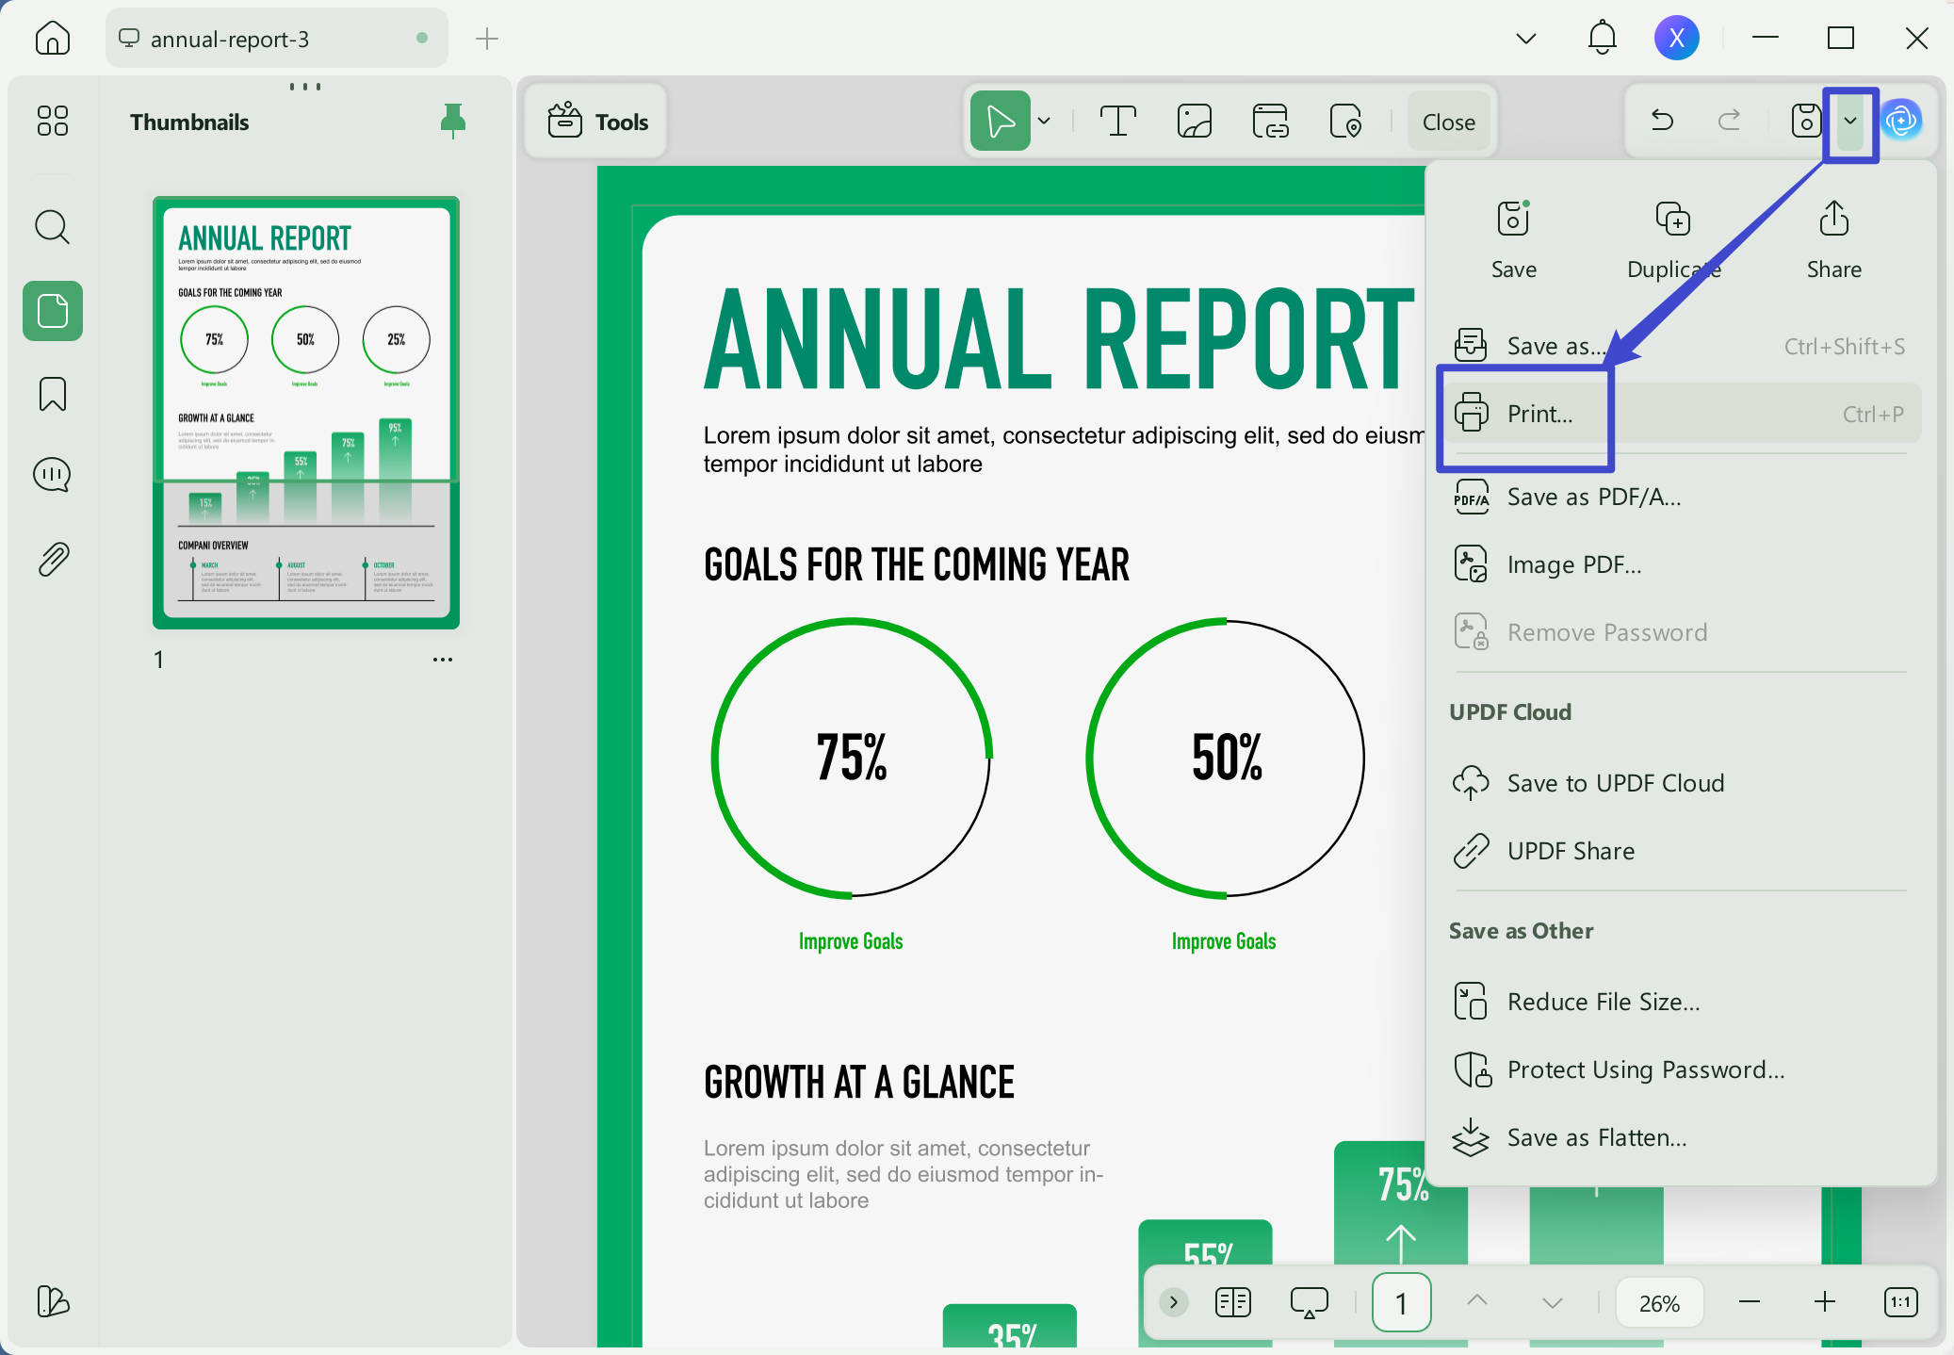This screenshot has height=1355, width=1954.
Task: Click Share in the dropdown panel
Action: pos(1834,239)
